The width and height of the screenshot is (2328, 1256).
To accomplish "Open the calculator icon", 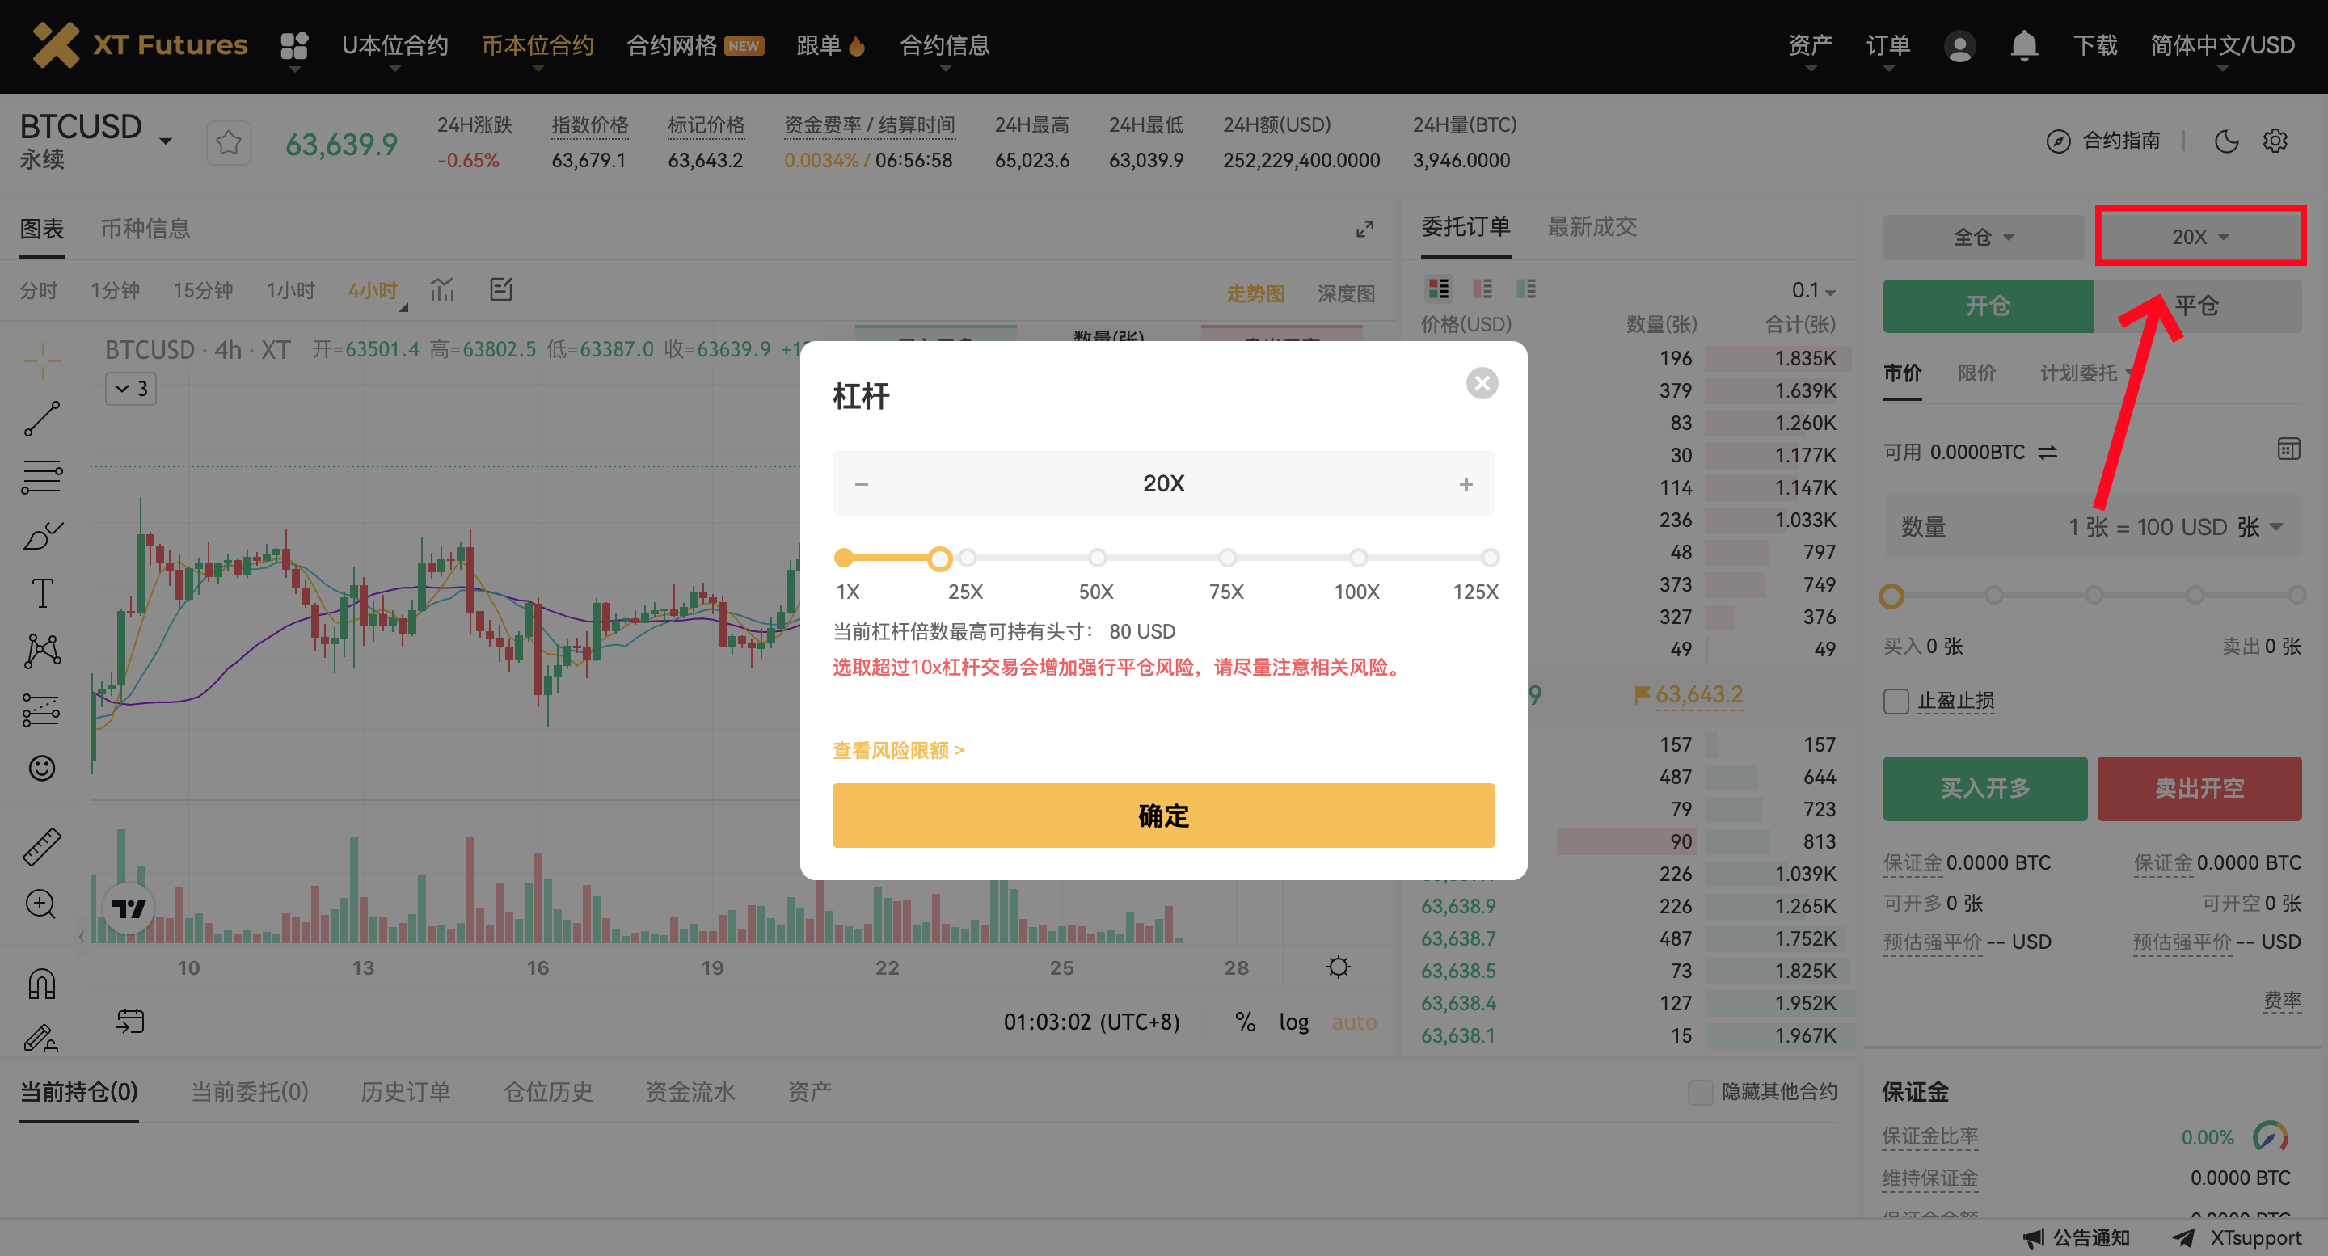I will pyautogui.click(x=2288, y=449).
